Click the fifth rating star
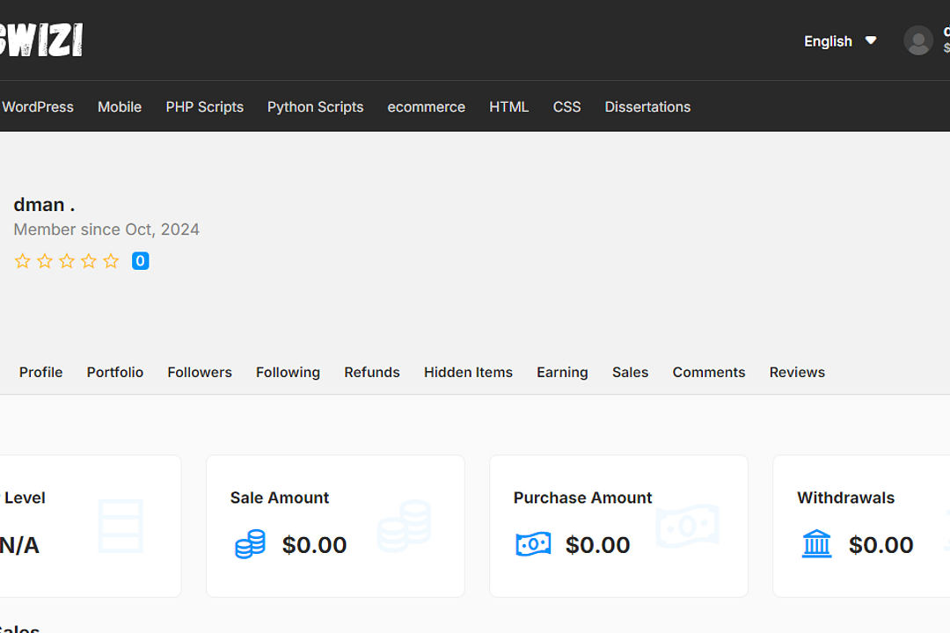The image size is (950, 633). [x=111, y=261]
